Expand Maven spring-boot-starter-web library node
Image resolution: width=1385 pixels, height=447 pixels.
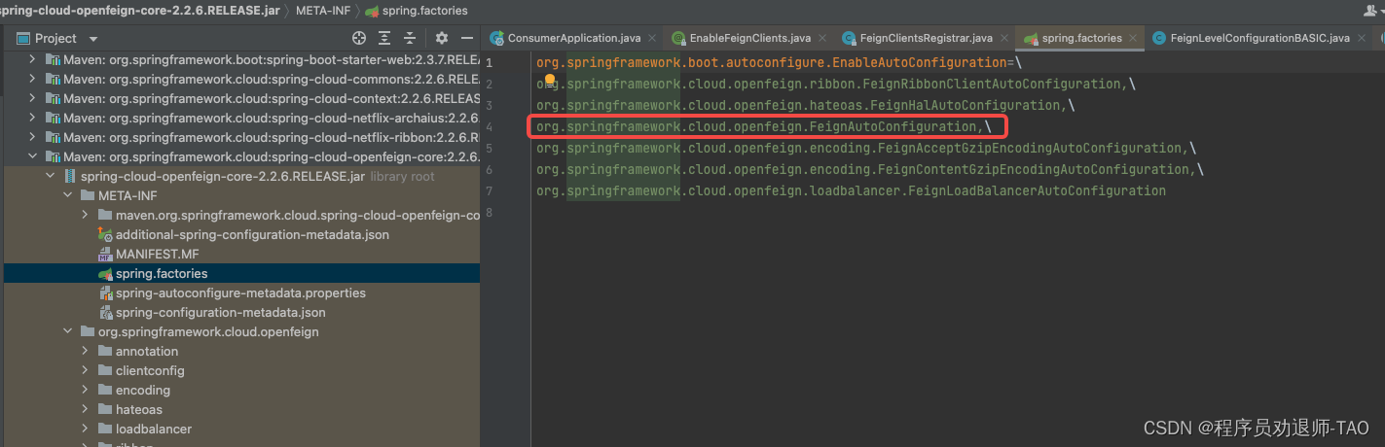pyautogui.click(x=32, y=59)
